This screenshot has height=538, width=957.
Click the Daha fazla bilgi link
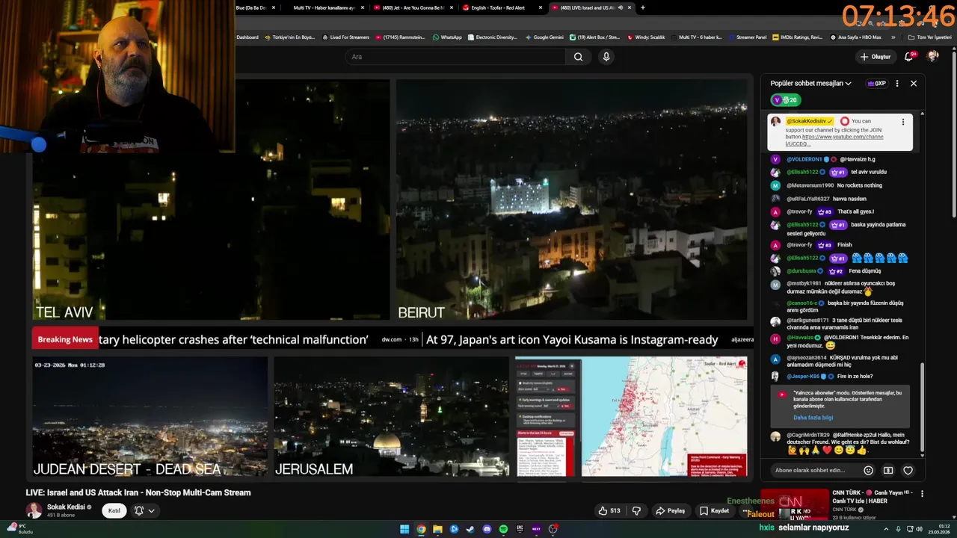click(x=813, y=418)
